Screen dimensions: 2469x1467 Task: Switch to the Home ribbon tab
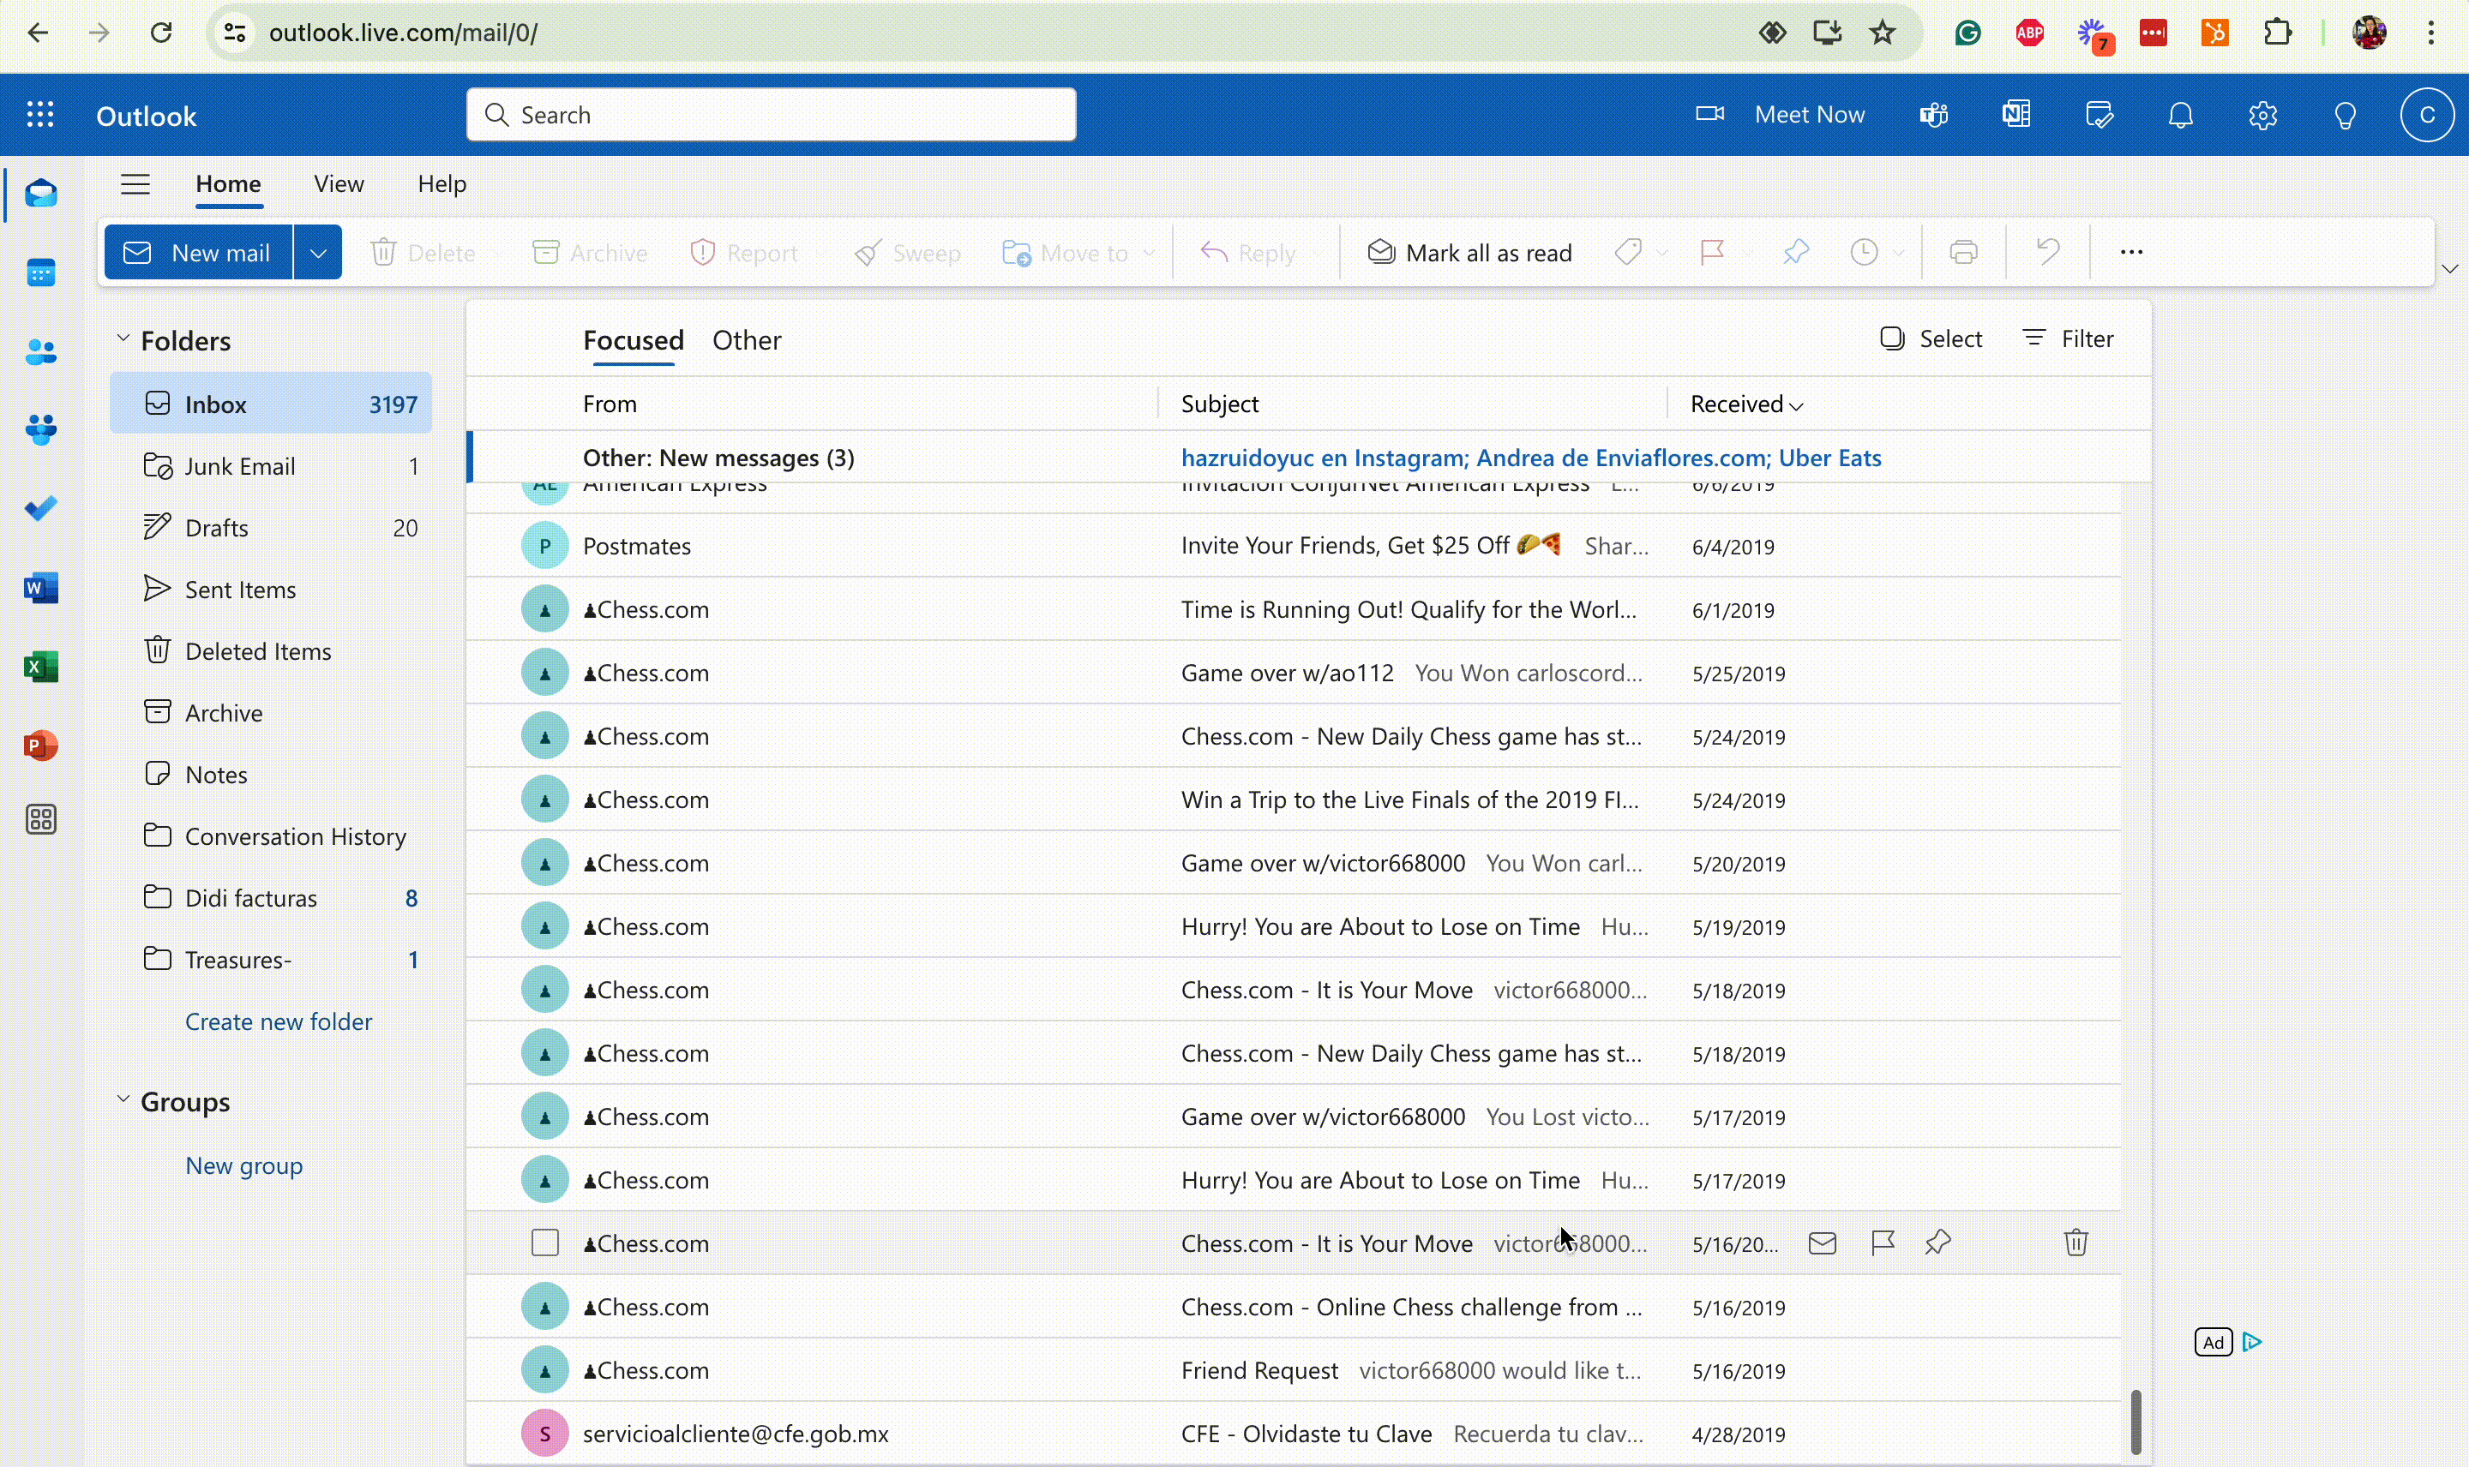[x=228, y=184]
